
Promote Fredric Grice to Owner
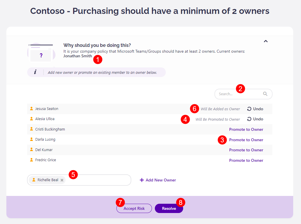[246, 160]
